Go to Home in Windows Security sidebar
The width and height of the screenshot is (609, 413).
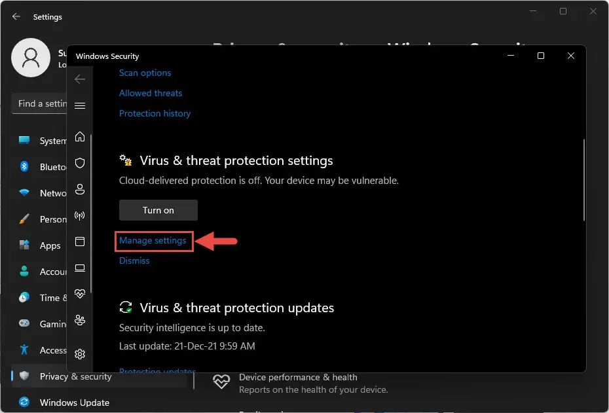pos(80,137)
